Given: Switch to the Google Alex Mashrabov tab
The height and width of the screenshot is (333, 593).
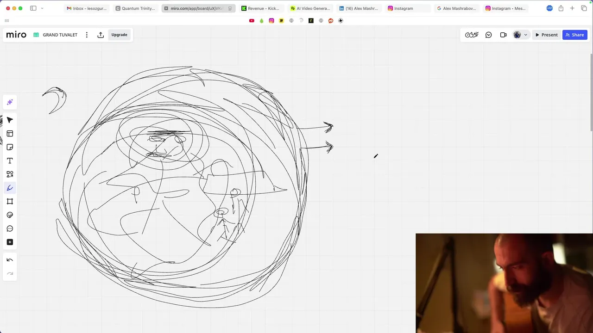Looking at the screenshot, I should tap(457, 8).
